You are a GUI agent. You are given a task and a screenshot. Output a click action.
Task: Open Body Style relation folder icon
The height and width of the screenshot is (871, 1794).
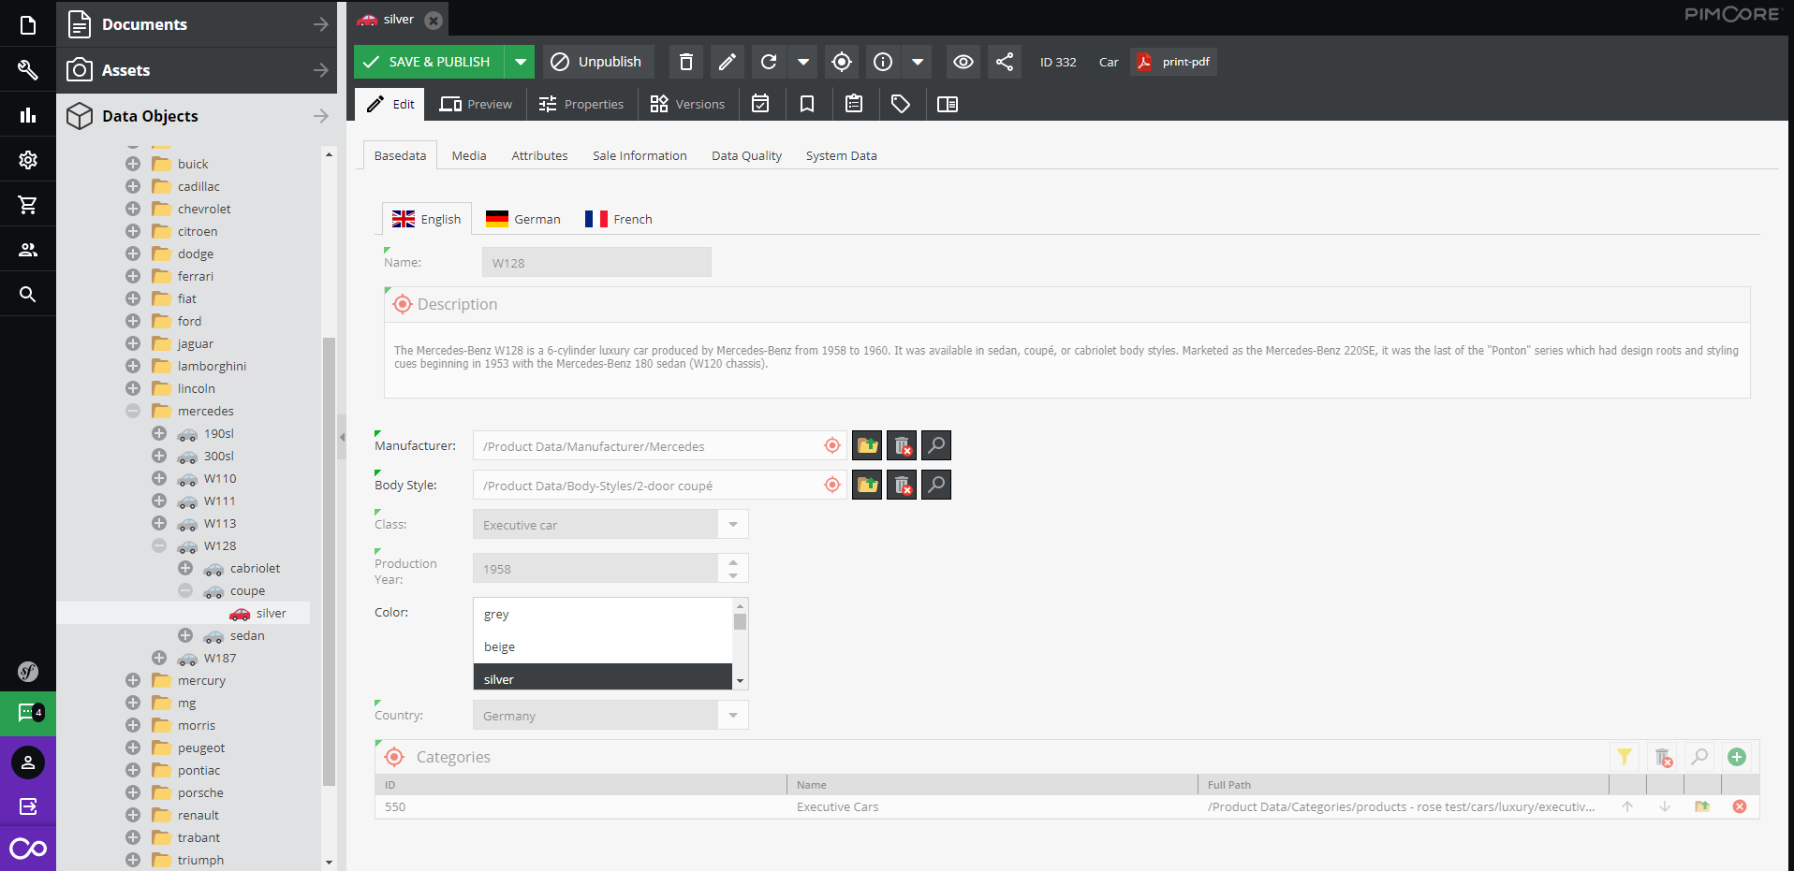tap(867, 485)
